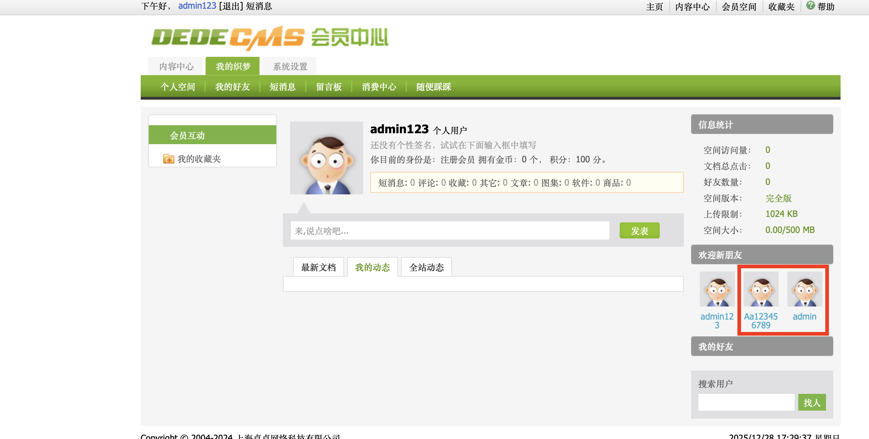Click the 退出 logout link

coord(231,6)
